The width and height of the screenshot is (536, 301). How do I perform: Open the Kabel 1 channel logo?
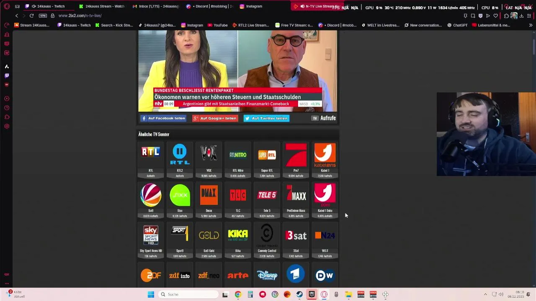(325, 155)
